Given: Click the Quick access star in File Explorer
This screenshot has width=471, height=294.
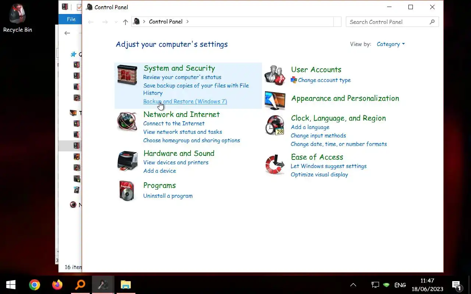Looking at the screenshot, I should click(x=73, y=54).
